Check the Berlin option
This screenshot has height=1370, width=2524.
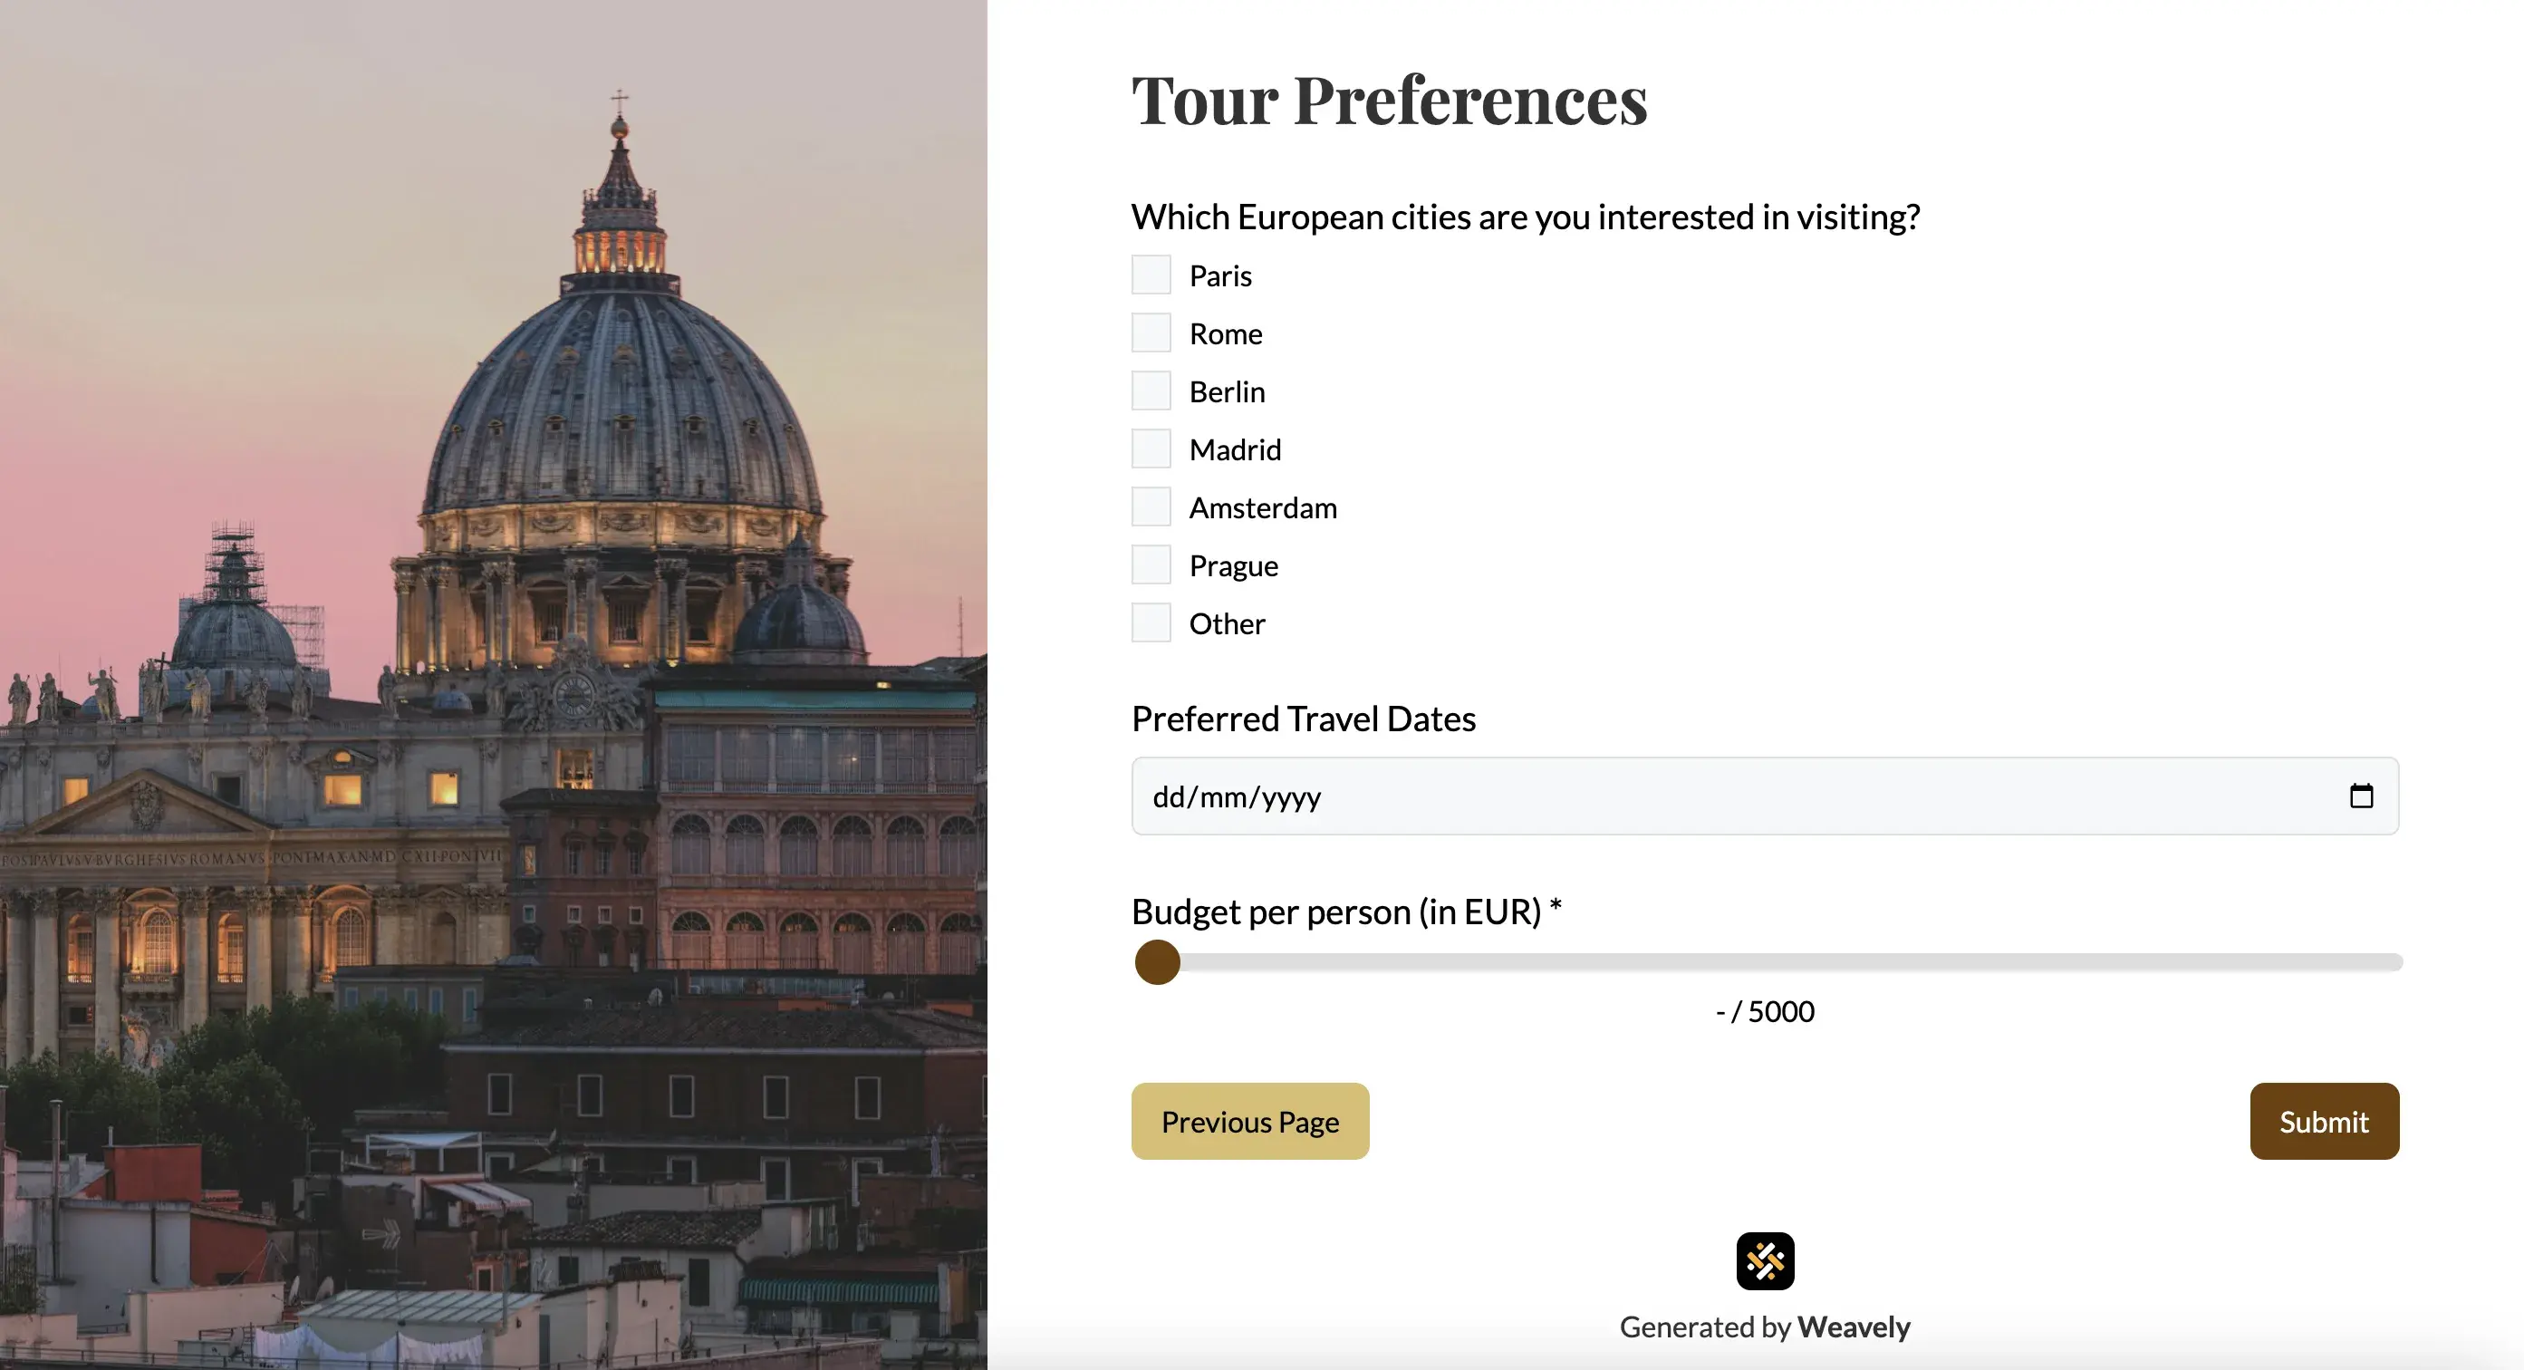[x=1151, y=390]
